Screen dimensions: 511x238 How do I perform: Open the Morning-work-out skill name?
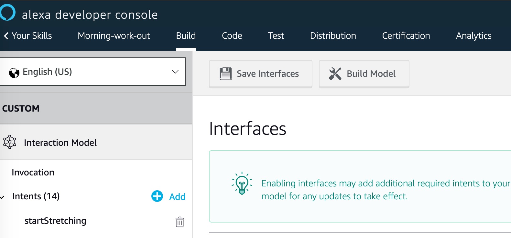tap(114, 35)
